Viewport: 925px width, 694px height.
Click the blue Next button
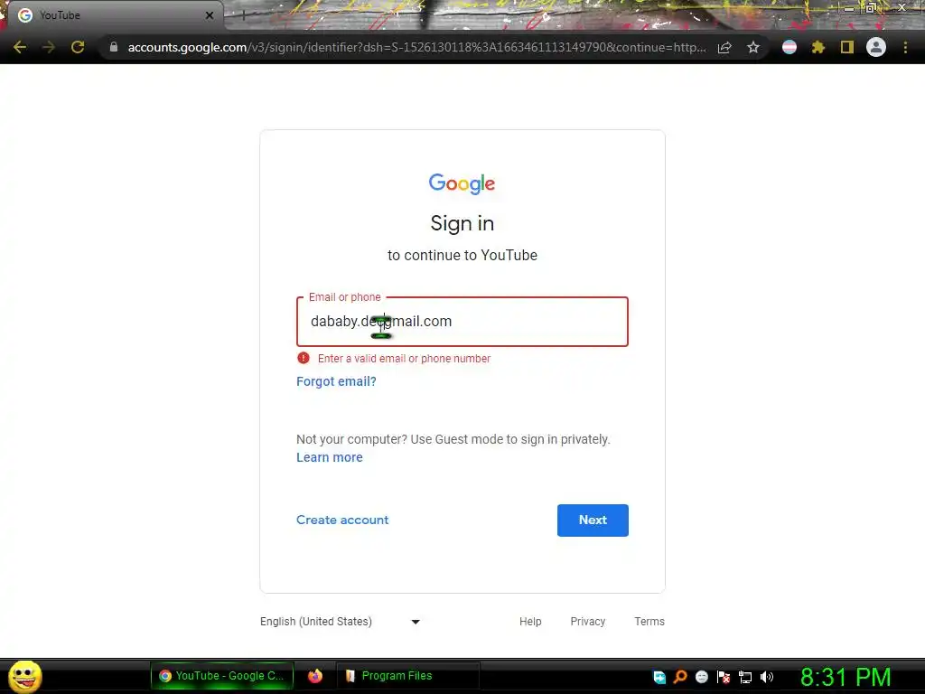click(x=593, y=520)
